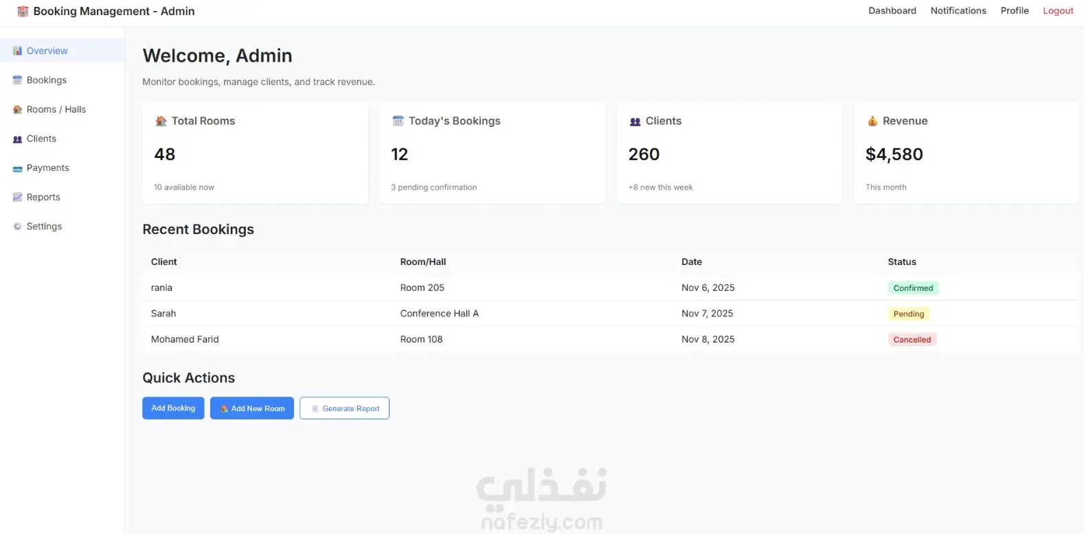The width and height of the screenshot is (1084, 534).
Task: Click the Confirmed status badge for rania
Action: [912, 288]
